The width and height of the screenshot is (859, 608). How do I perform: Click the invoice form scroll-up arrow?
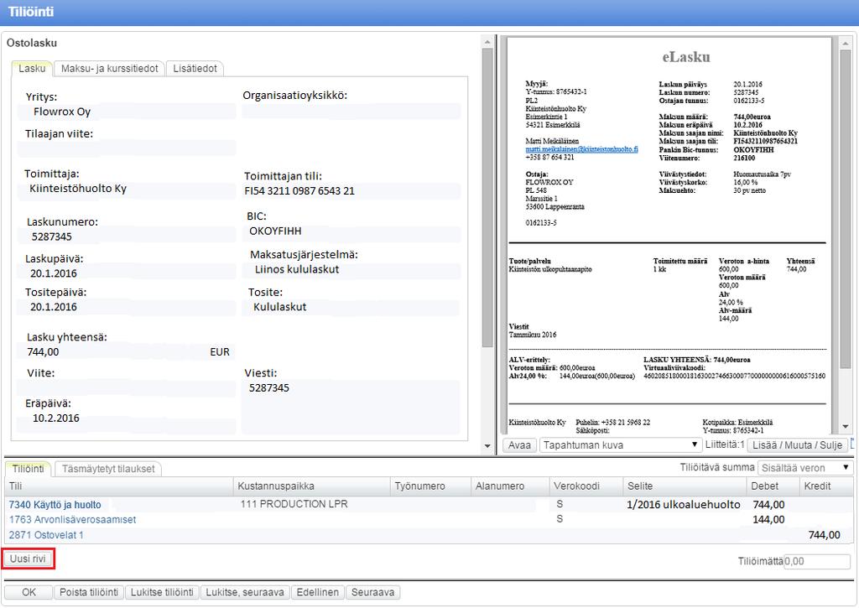point(487,42)
